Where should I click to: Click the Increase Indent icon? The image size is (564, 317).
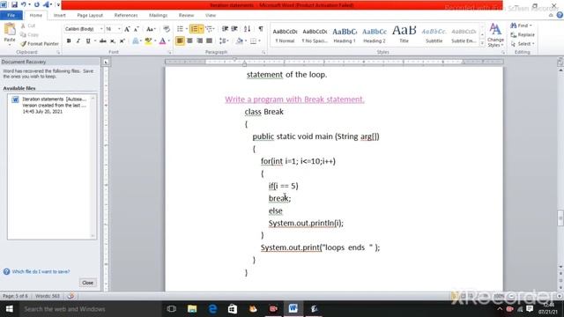234,29
